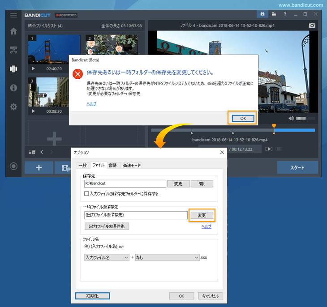The width and height of the screenshot is (327, 307).
Task: Click the blue plus add file button
Action: pyautogui.click(x=39, y=167)
